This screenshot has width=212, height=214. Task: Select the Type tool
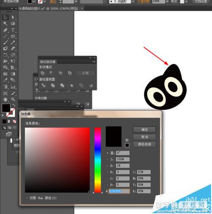coord(13,30)
